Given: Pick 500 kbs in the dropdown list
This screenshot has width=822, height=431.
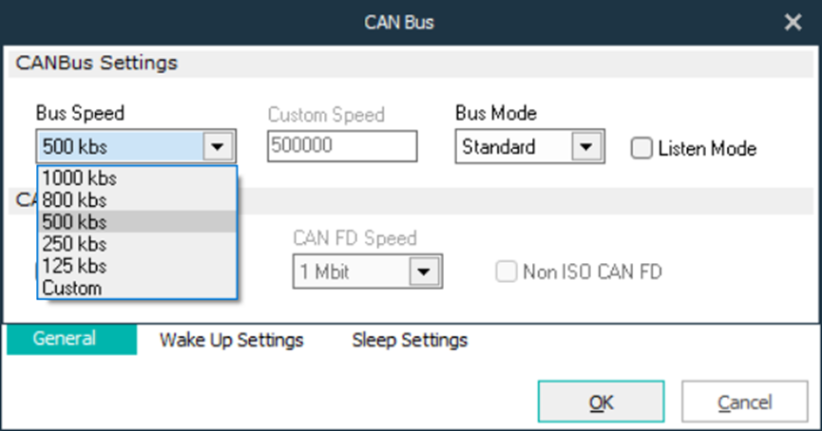Looking at the screenshot, I should [75, 222].
